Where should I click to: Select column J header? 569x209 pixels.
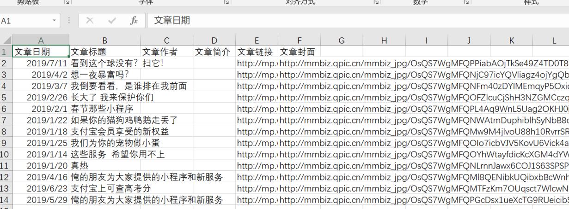coord(469,41)
